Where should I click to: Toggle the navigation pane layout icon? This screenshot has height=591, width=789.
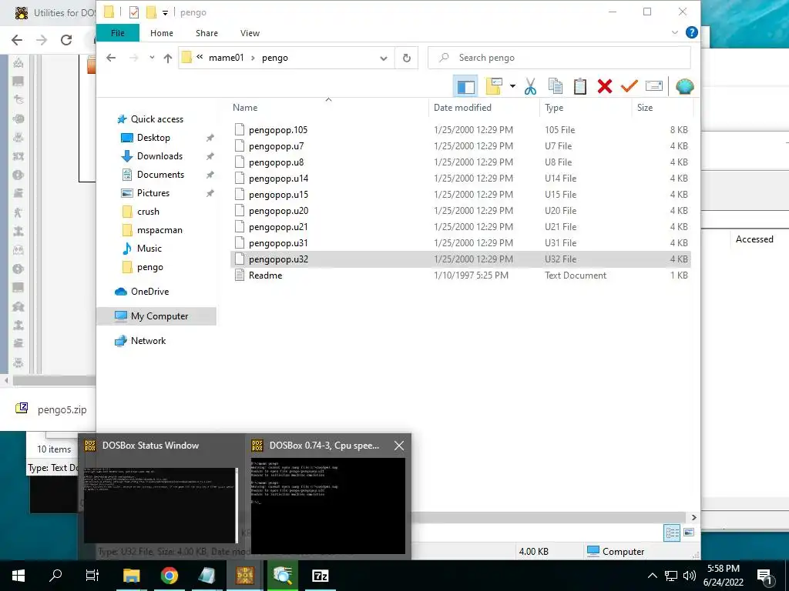point(465,86)
